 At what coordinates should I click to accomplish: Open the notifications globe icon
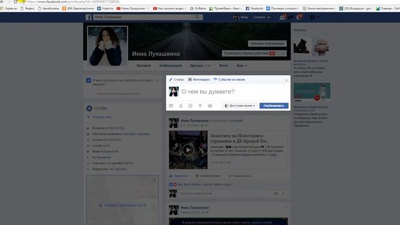pyautogui.click(x=299, y=17)
